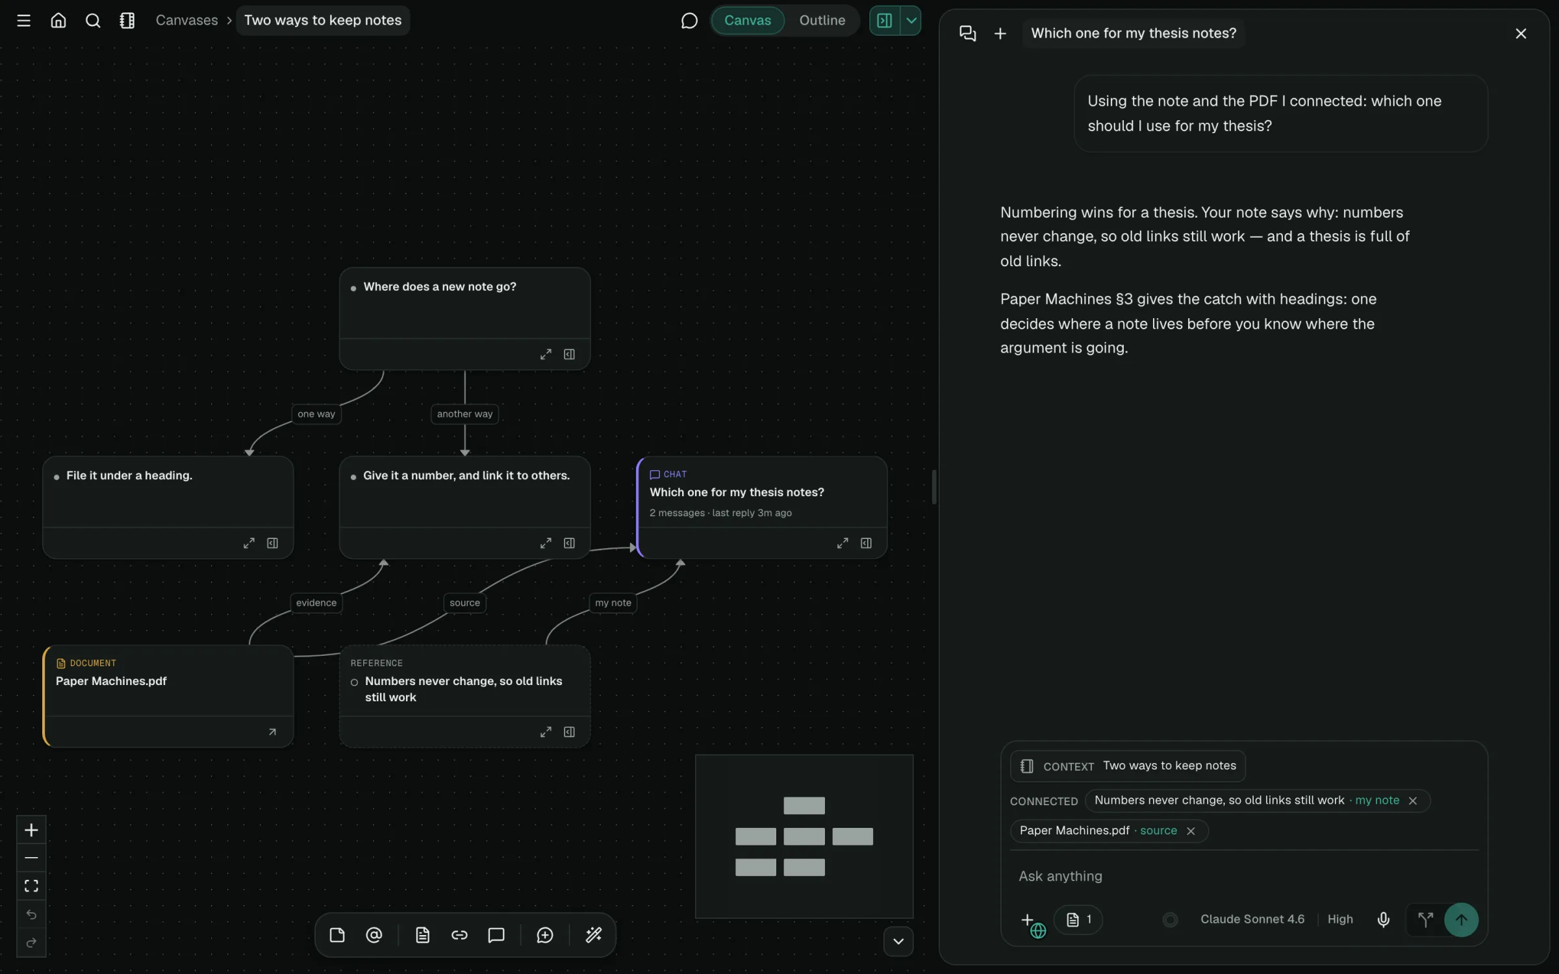Click Canvases breadcrumb link
Image resolution: width=1559 pixels, height=974 pixels.
tap(186, 20)
